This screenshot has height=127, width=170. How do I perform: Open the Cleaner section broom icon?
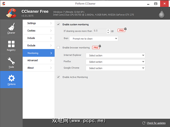[11, 26]
